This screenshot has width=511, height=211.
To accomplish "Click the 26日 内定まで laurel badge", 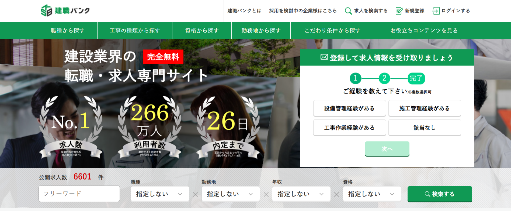I will (228, 127).
